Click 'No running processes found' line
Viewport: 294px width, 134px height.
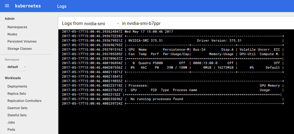pos(157,99)
